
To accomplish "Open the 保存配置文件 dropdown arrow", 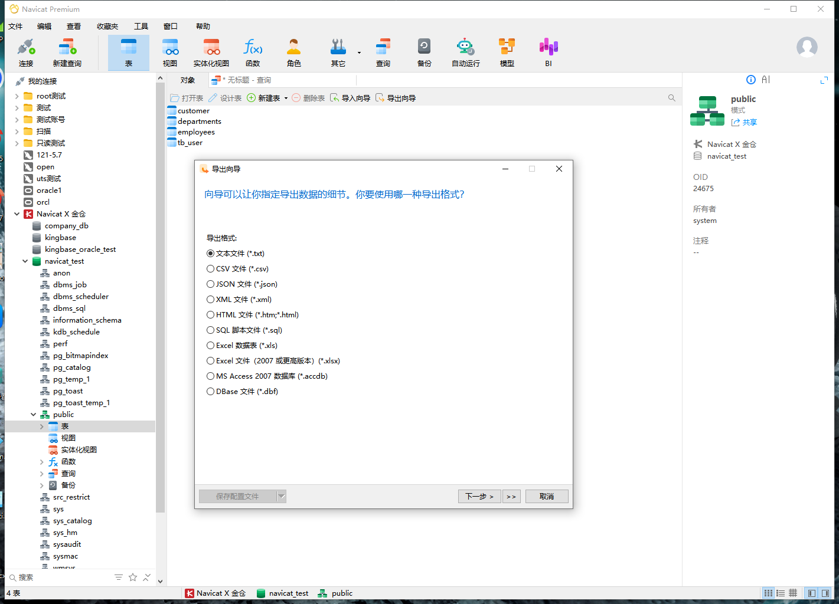I will 282,497.
